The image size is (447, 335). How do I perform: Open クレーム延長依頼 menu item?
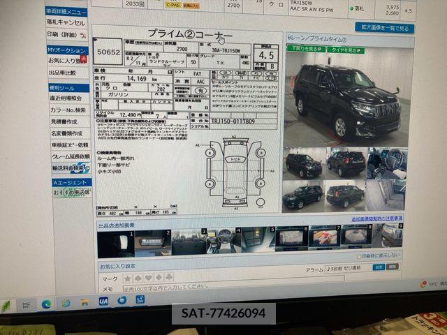point(71,156)
